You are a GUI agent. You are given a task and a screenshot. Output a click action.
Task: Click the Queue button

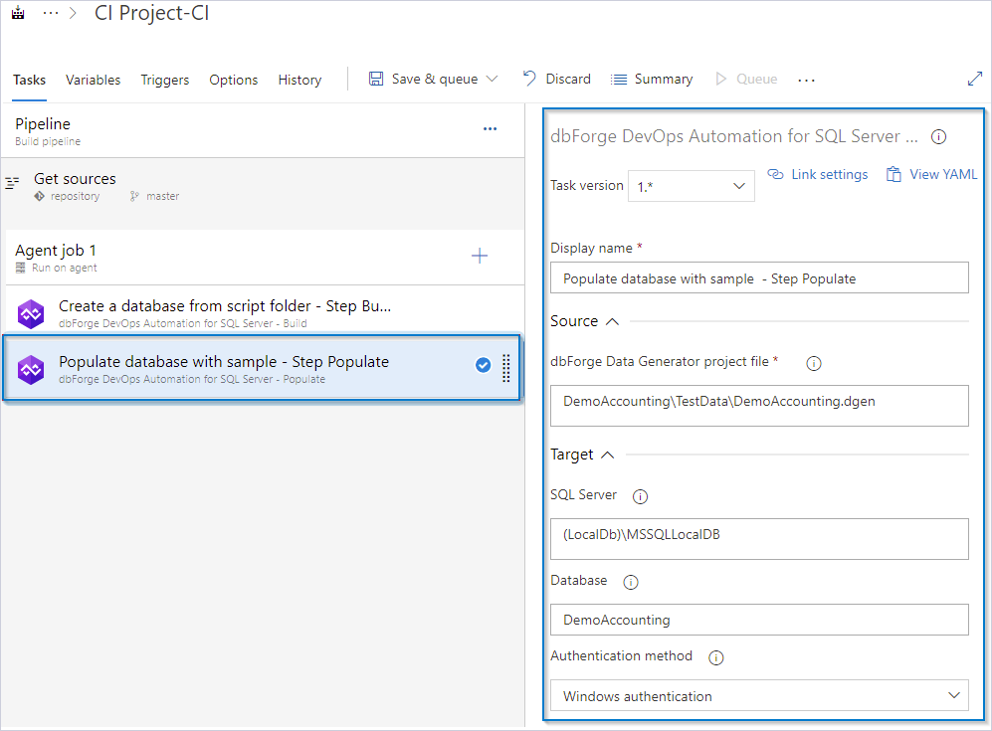tap(746, 79)
